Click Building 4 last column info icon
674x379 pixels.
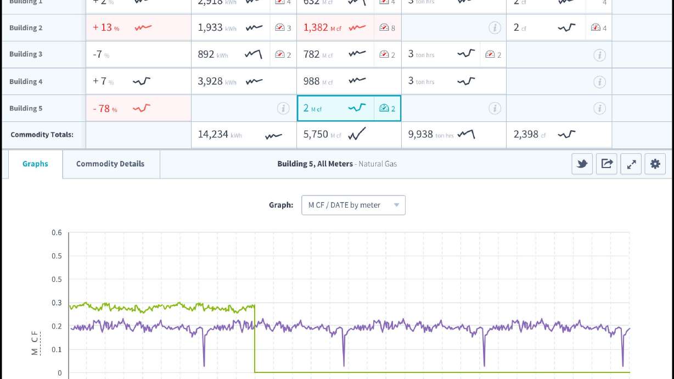(599, 82)
